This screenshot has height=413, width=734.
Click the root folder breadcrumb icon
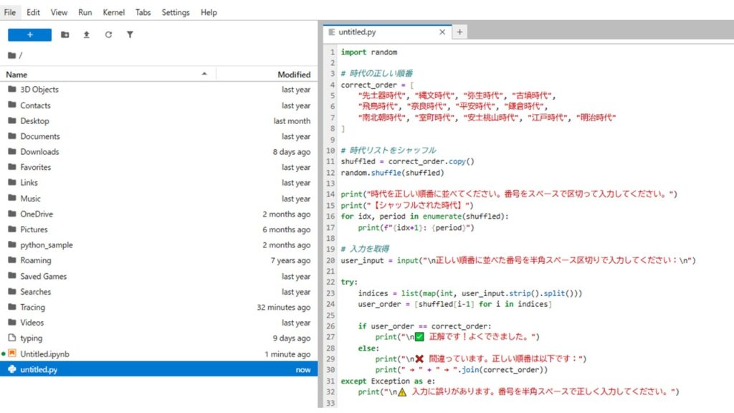[11, 55]
